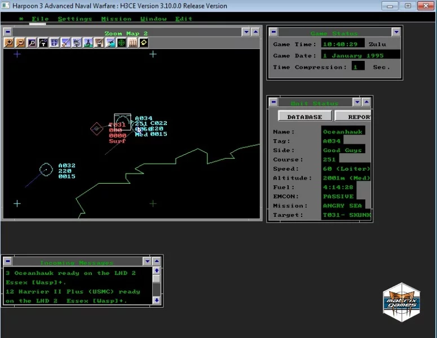Open Unit Status window system menu box

click(x=273, y=103)
